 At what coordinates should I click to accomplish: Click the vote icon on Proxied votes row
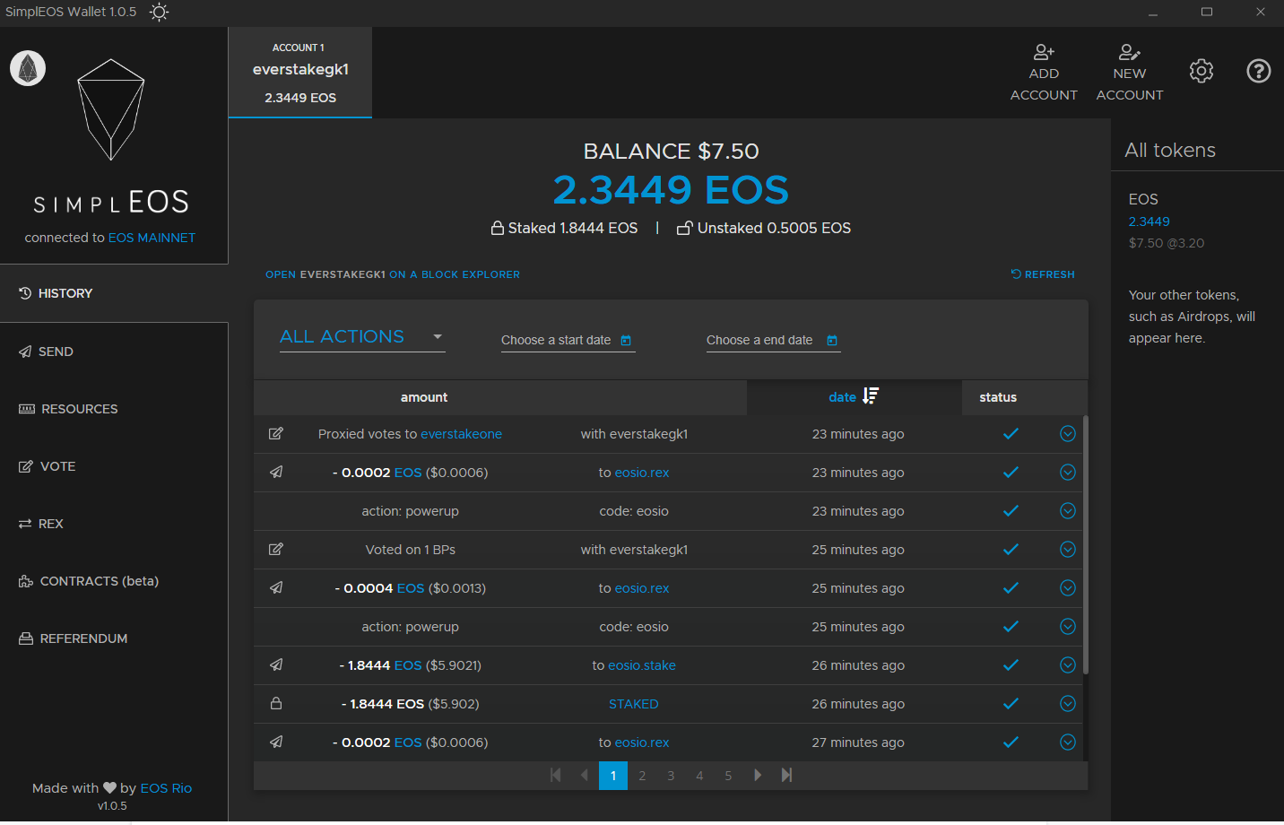click(x=276, y=434)
